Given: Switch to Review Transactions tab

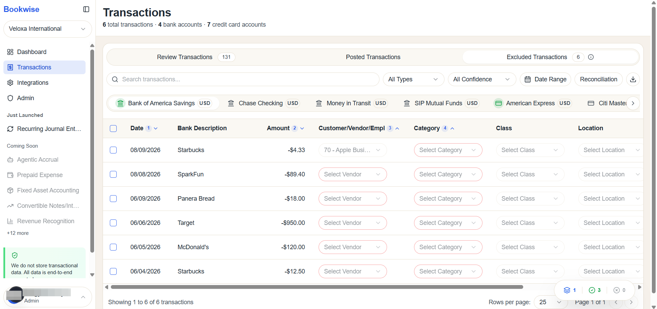Looking at the screenshot, I should point(196,57).
